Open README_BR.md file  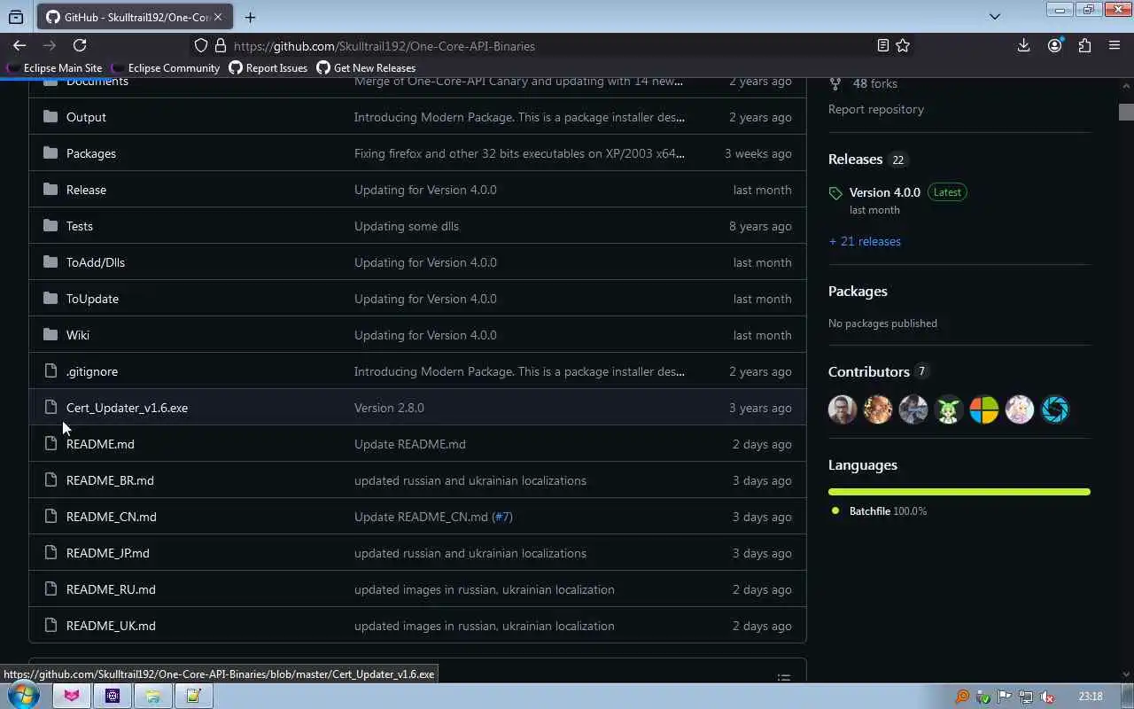110,480
